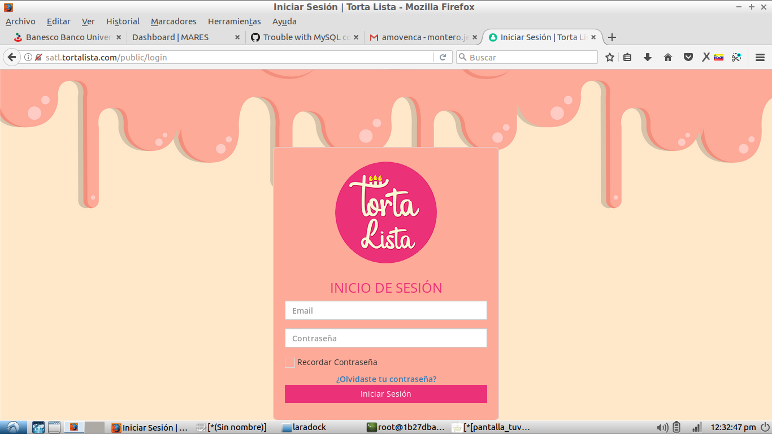Open the Archivo menu

(x=20, y=21)
